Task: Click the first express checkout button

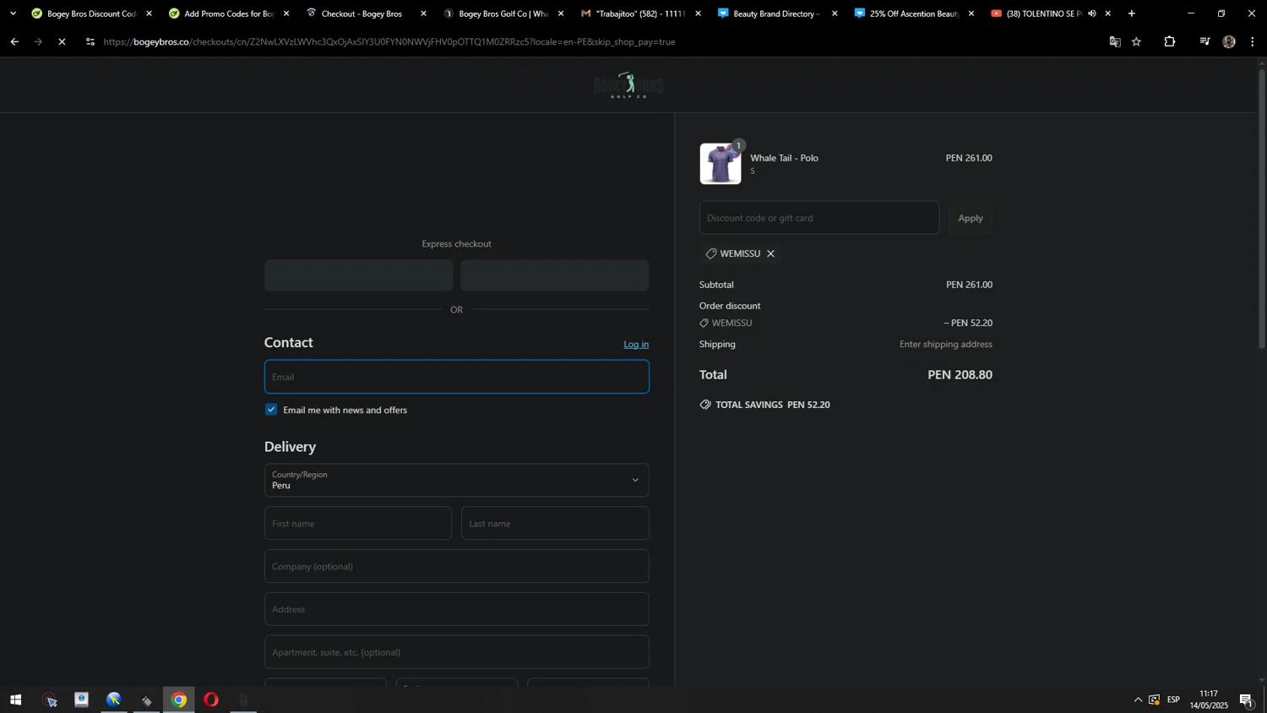Action: pyautogui.click(x=359, y=275)
